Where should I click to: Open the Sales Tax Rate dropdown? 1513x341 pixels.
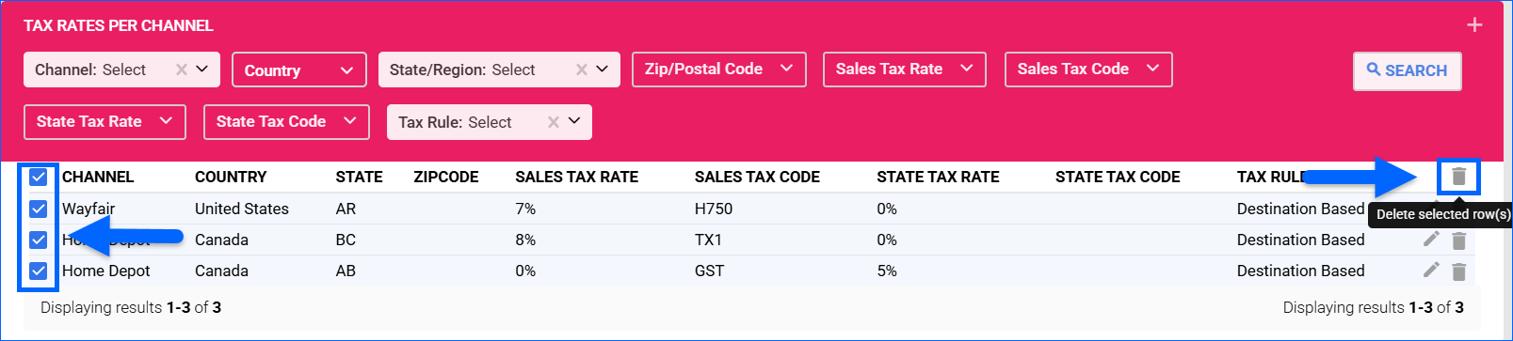point(905,70)
